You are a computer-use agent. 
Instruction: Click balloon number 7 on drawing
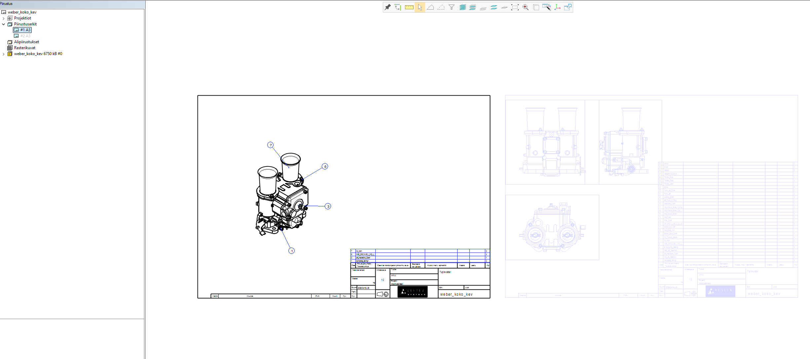(271, 145)
